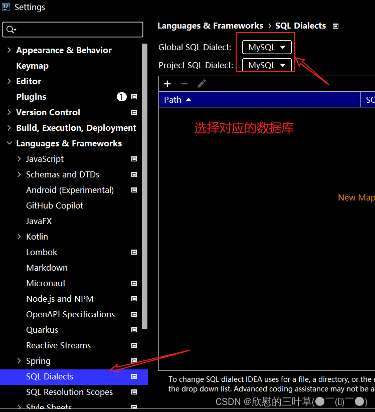Click the settings search field
The height and width of the screenshot is (412, 375).
(x=73, y=30)
